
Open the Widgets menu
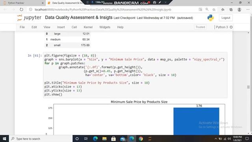pyautogui.click(x=105, y=27)
